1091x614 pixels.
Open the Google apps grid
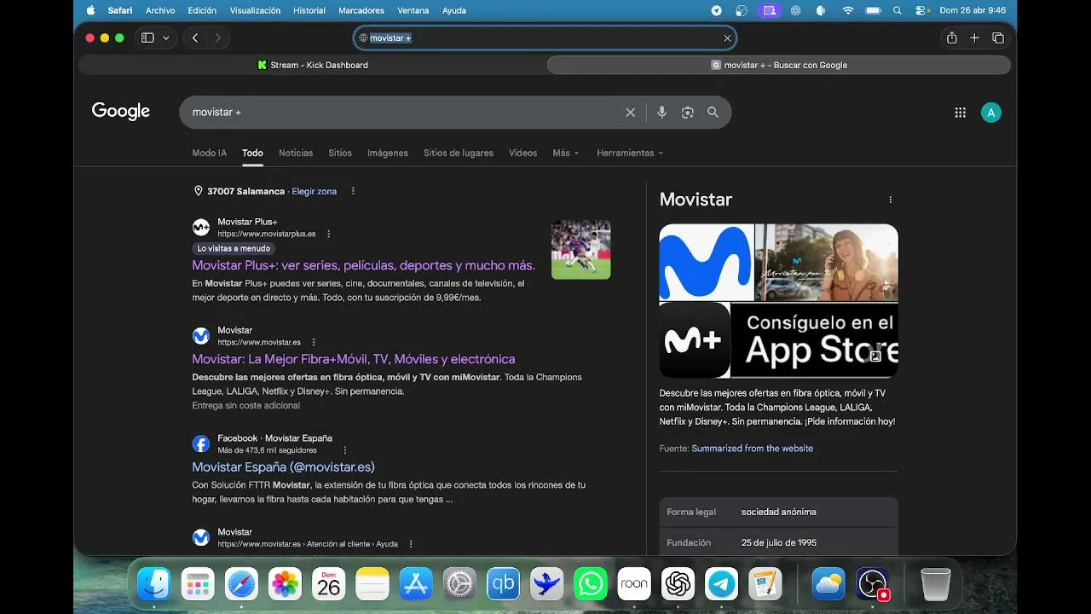961,113
